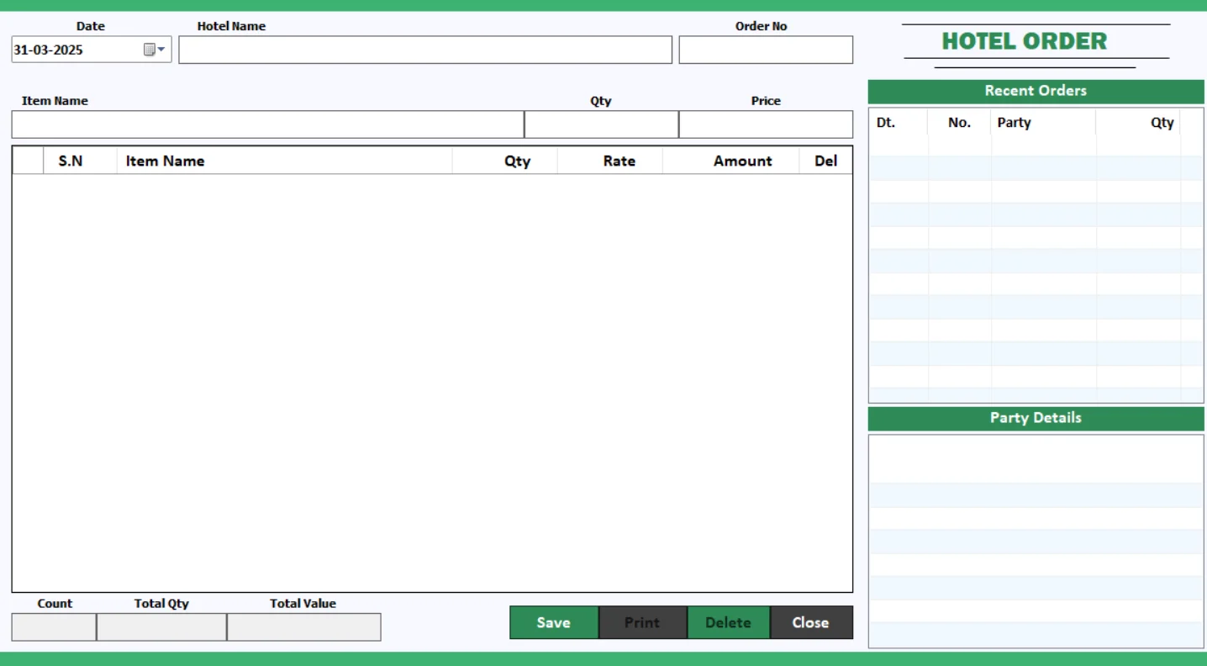Focus the Hotel Name input field
This screenshot has height=666, width=1207.
425,50
